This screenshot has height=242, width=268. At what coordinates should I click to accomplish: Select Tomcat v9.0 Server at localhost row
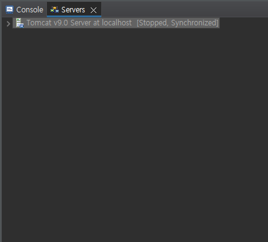(116, 23)
